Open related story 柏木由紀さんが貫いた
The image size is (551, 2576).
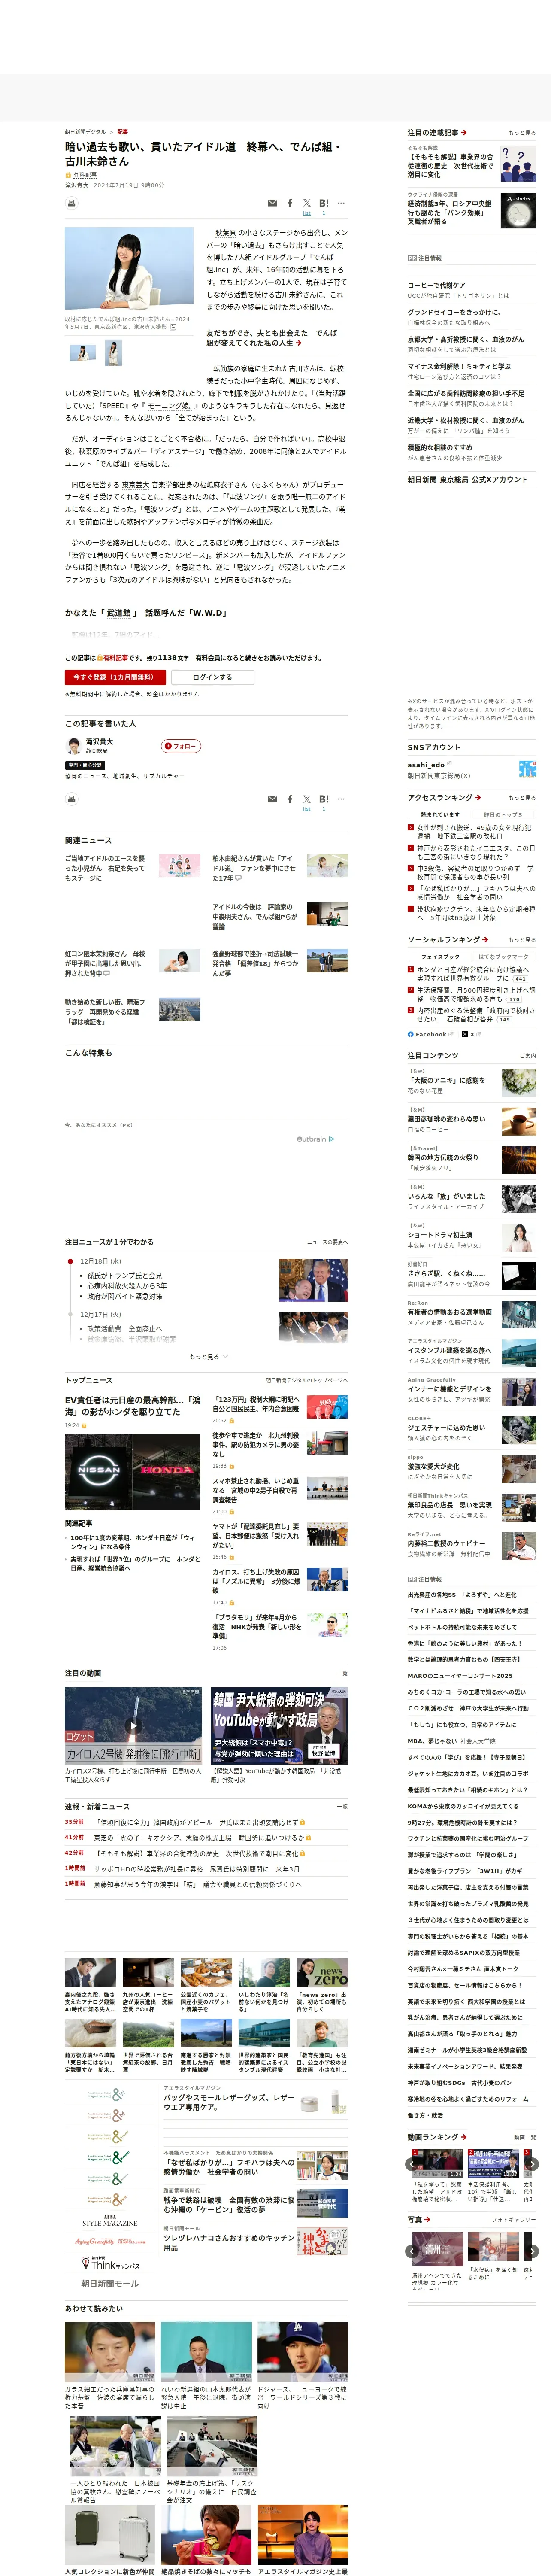pyautogui.click(x=254, y=868)
